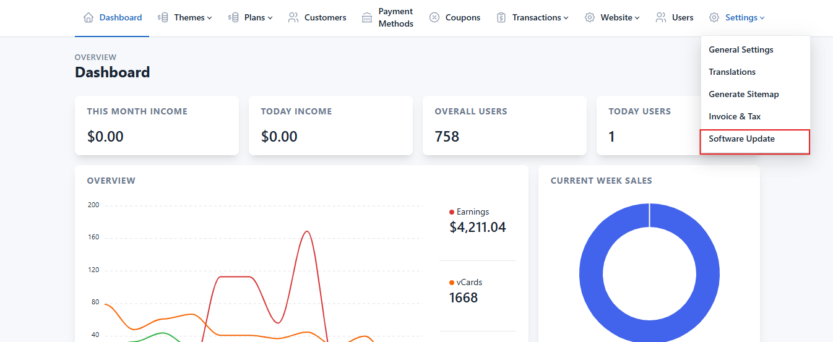Viewport: 833px width, 342px height.
Task: Click the Themes coin-stack icon
Action: tap(163, 17)
